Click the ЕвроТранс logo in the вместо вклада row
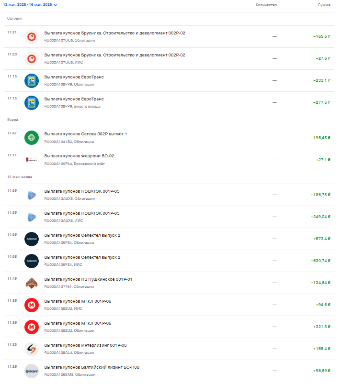This screenshot has height=384, width=341. [x=32, y=103]
